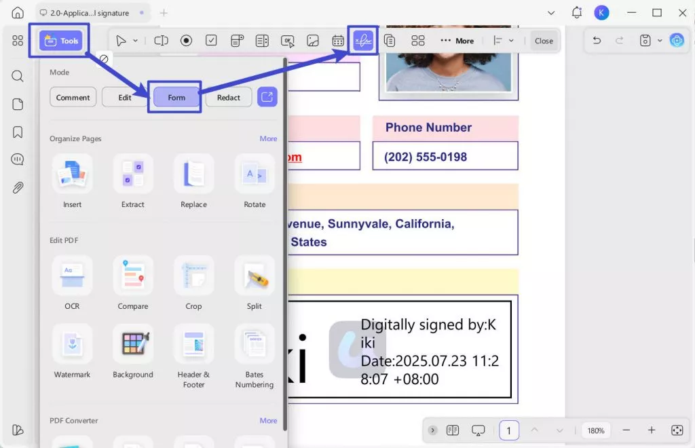The height and width of the screenshot is (448, 695).
Task: Open the Watermark tool
Action: [x=72, y=352]
